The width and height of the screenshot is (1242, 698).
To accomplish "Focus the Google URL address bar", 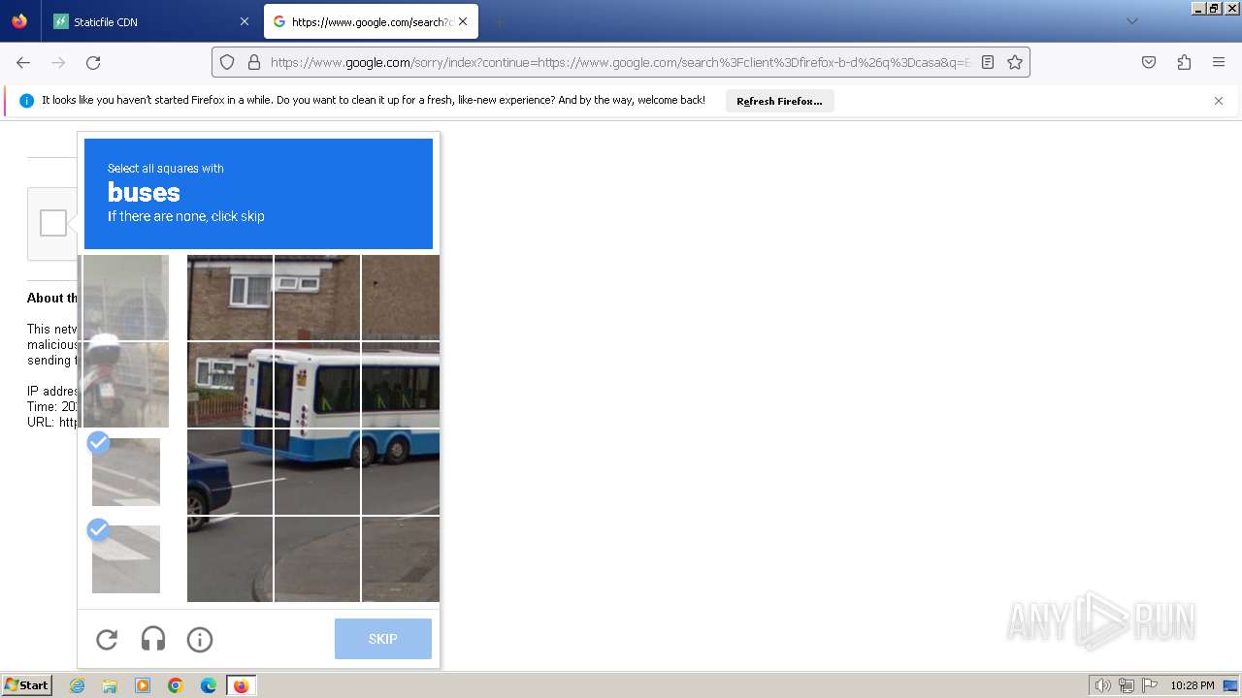I will (619, 62).
